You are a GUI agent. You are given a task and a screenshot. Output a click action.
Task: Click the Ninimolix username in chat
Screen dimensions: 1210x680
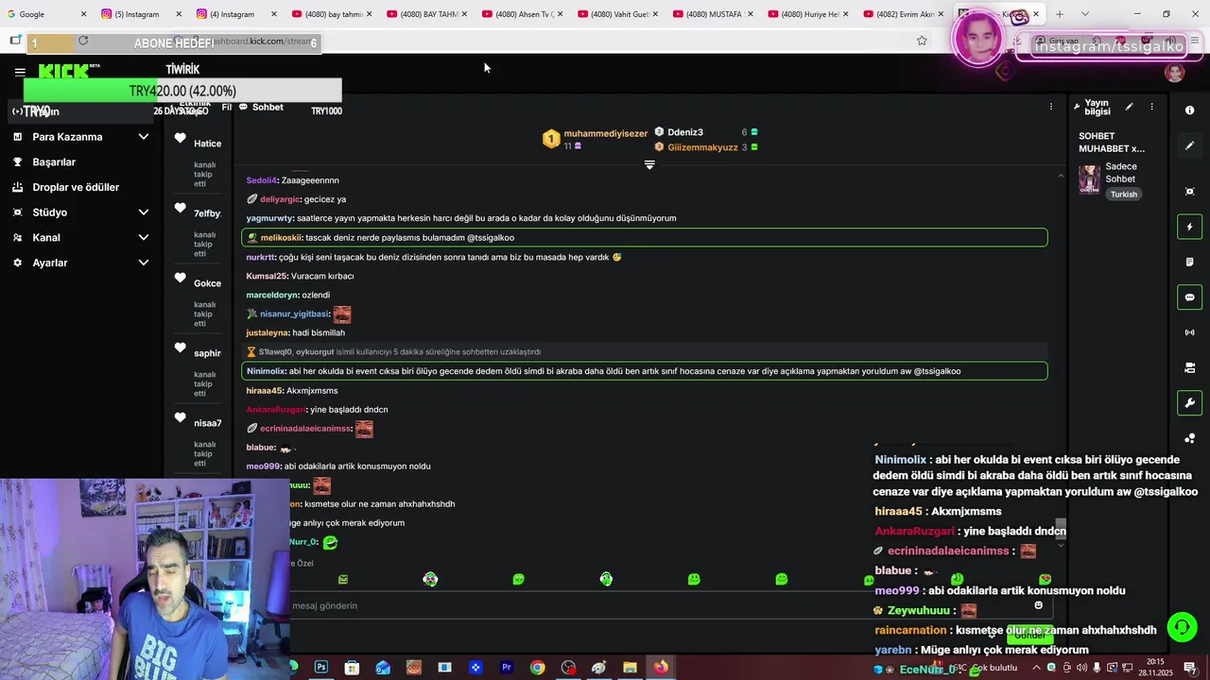[266, 371]
